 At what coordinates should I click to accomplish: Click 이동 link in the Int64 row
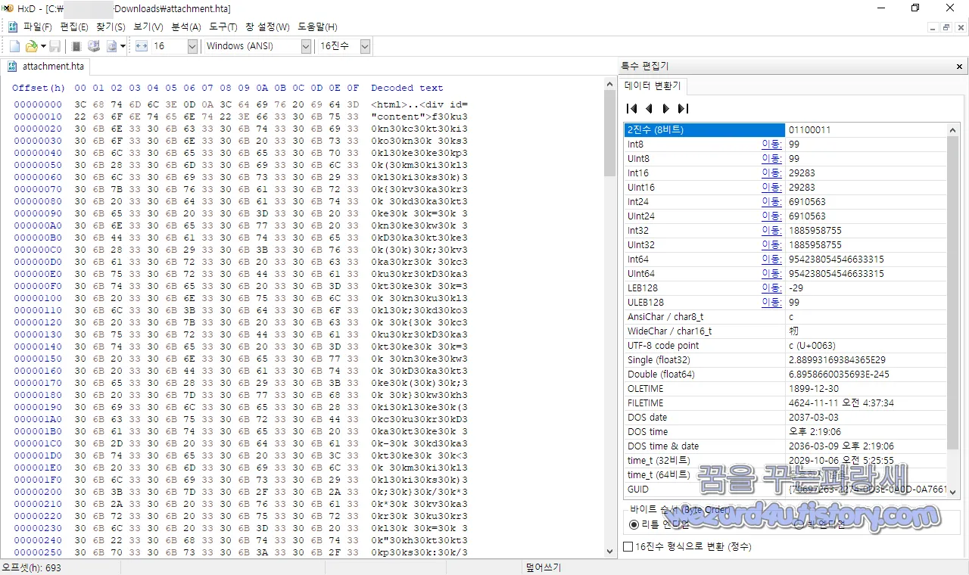tap(771, 260)
